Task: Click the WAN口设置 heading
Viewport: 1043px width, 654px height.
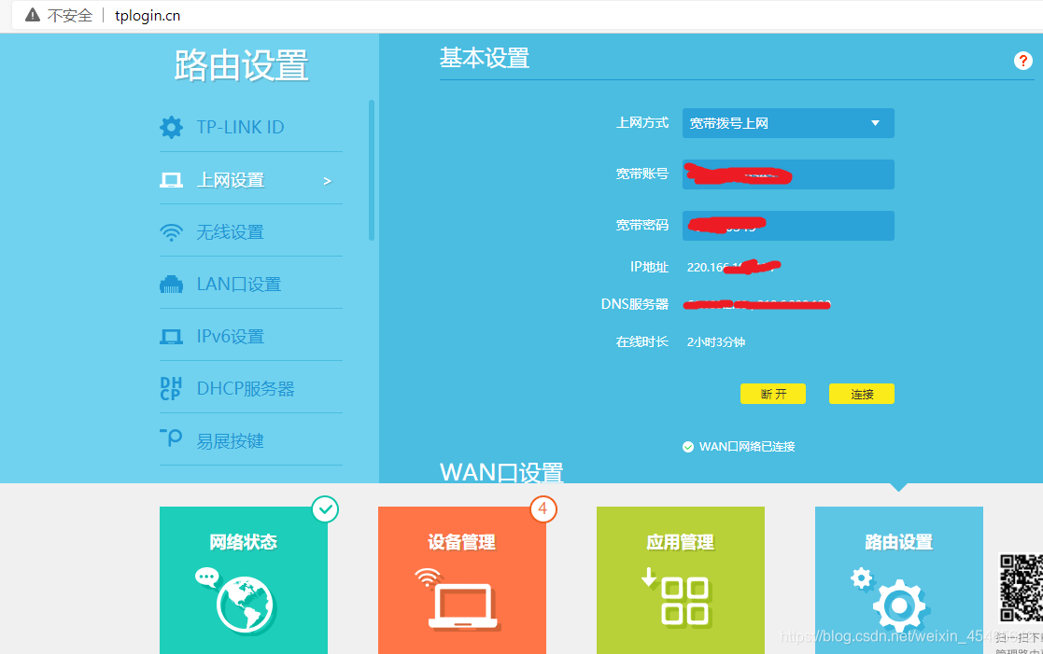Action: [501, 472]
